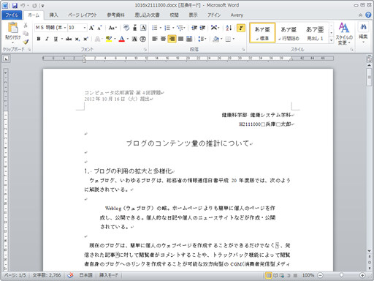Viewport: 374px width, 281px height.
Task: Click the Paste clipboard icon
Action: pyautogui.click(x=12, y=27)
